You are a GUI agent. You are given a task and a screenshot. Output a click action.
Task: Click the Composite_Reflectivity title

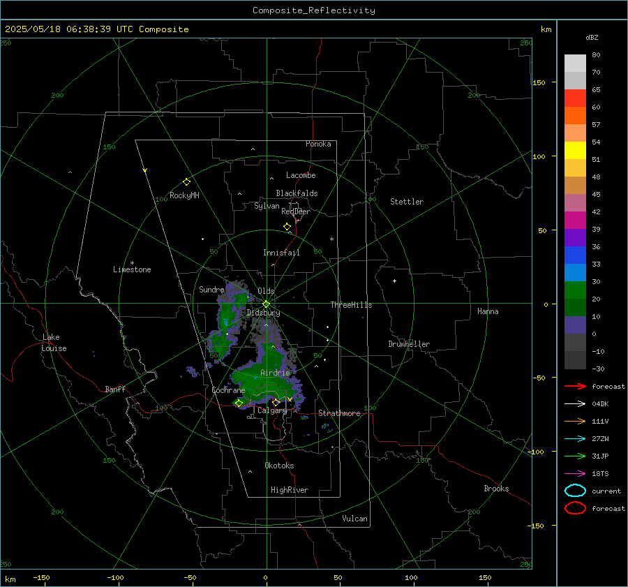point(314,10)
